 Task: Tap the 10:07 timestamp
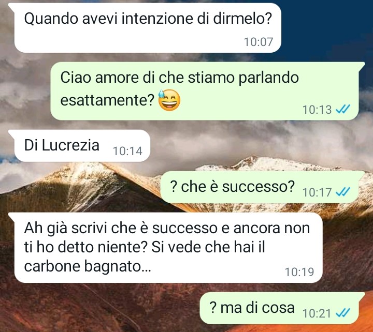(x=259, y=42)
